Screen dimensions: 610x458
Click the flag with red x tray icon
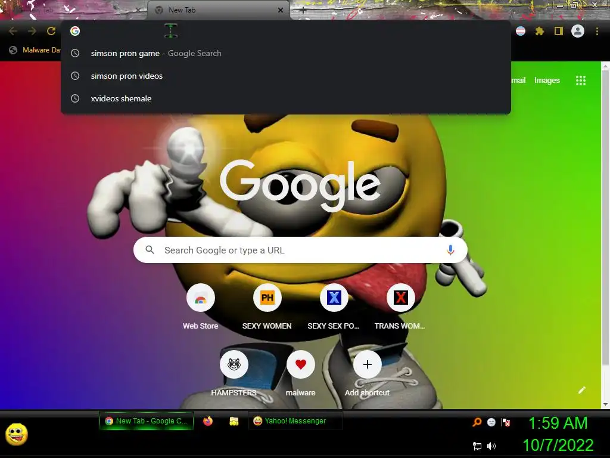506,422
